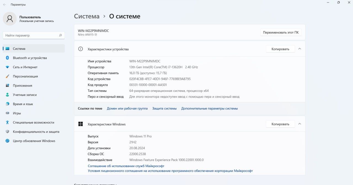Click the Имя устройства label
The width and height of the screenshot is (353, 185).
pos(99,61)
